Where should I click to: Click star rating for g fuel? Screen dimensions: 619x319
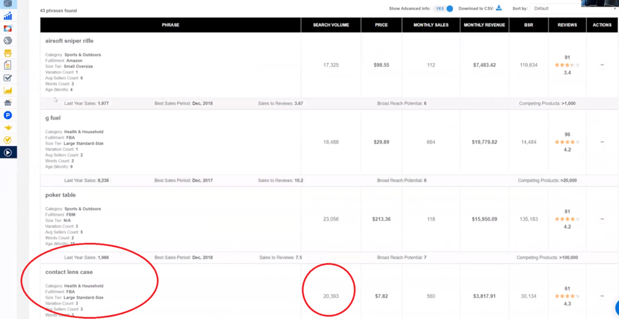(567, 142)
